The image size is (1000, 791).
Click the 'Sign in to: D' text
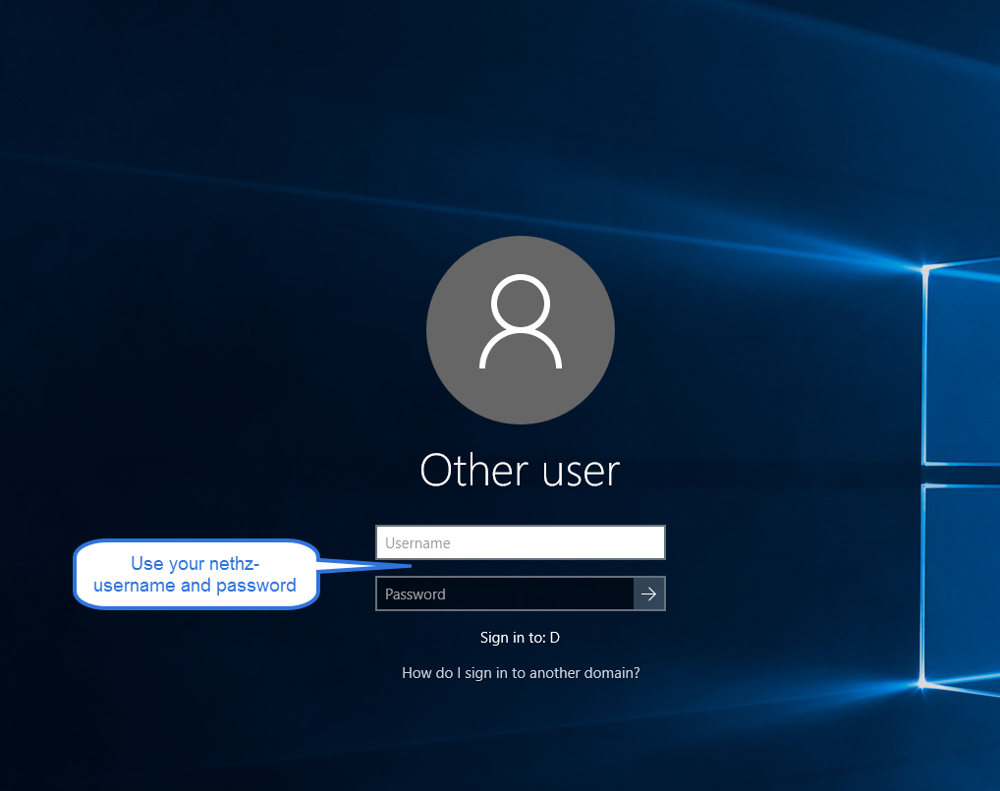tap(520, 638)
